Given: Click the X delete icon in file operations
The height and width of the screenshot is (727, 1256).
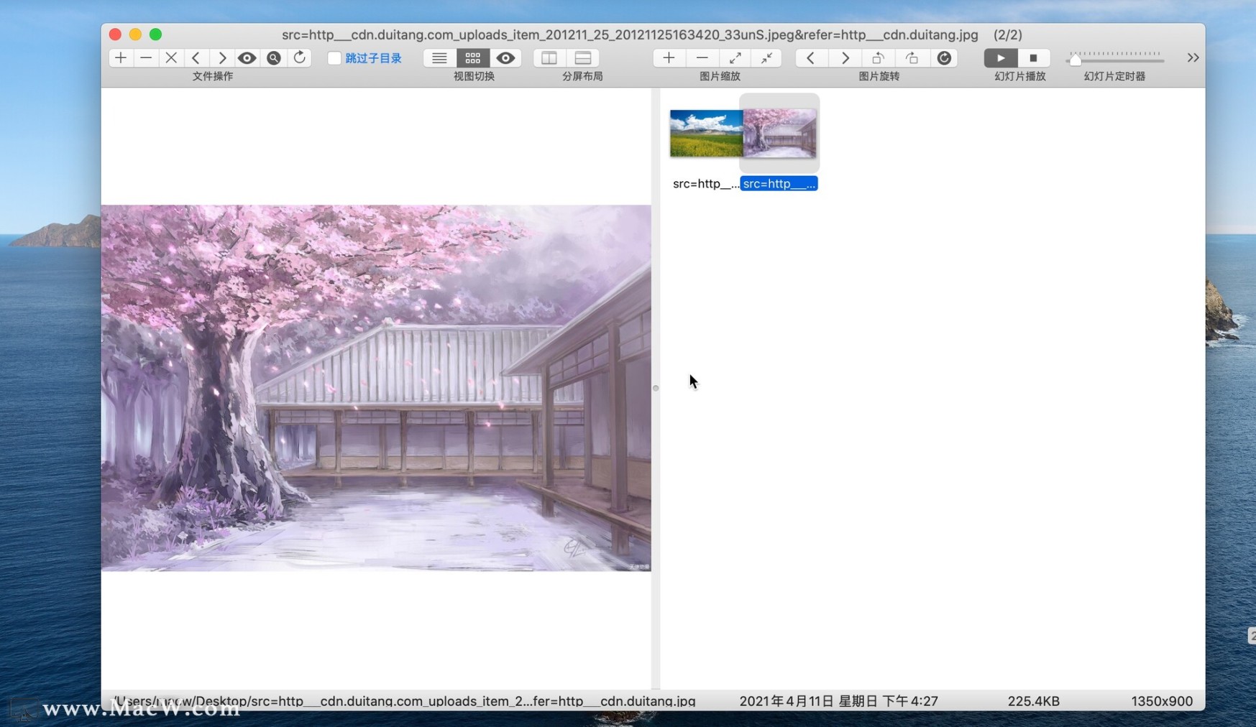Looking at the screenshot, I should click(x=171, y=58).
